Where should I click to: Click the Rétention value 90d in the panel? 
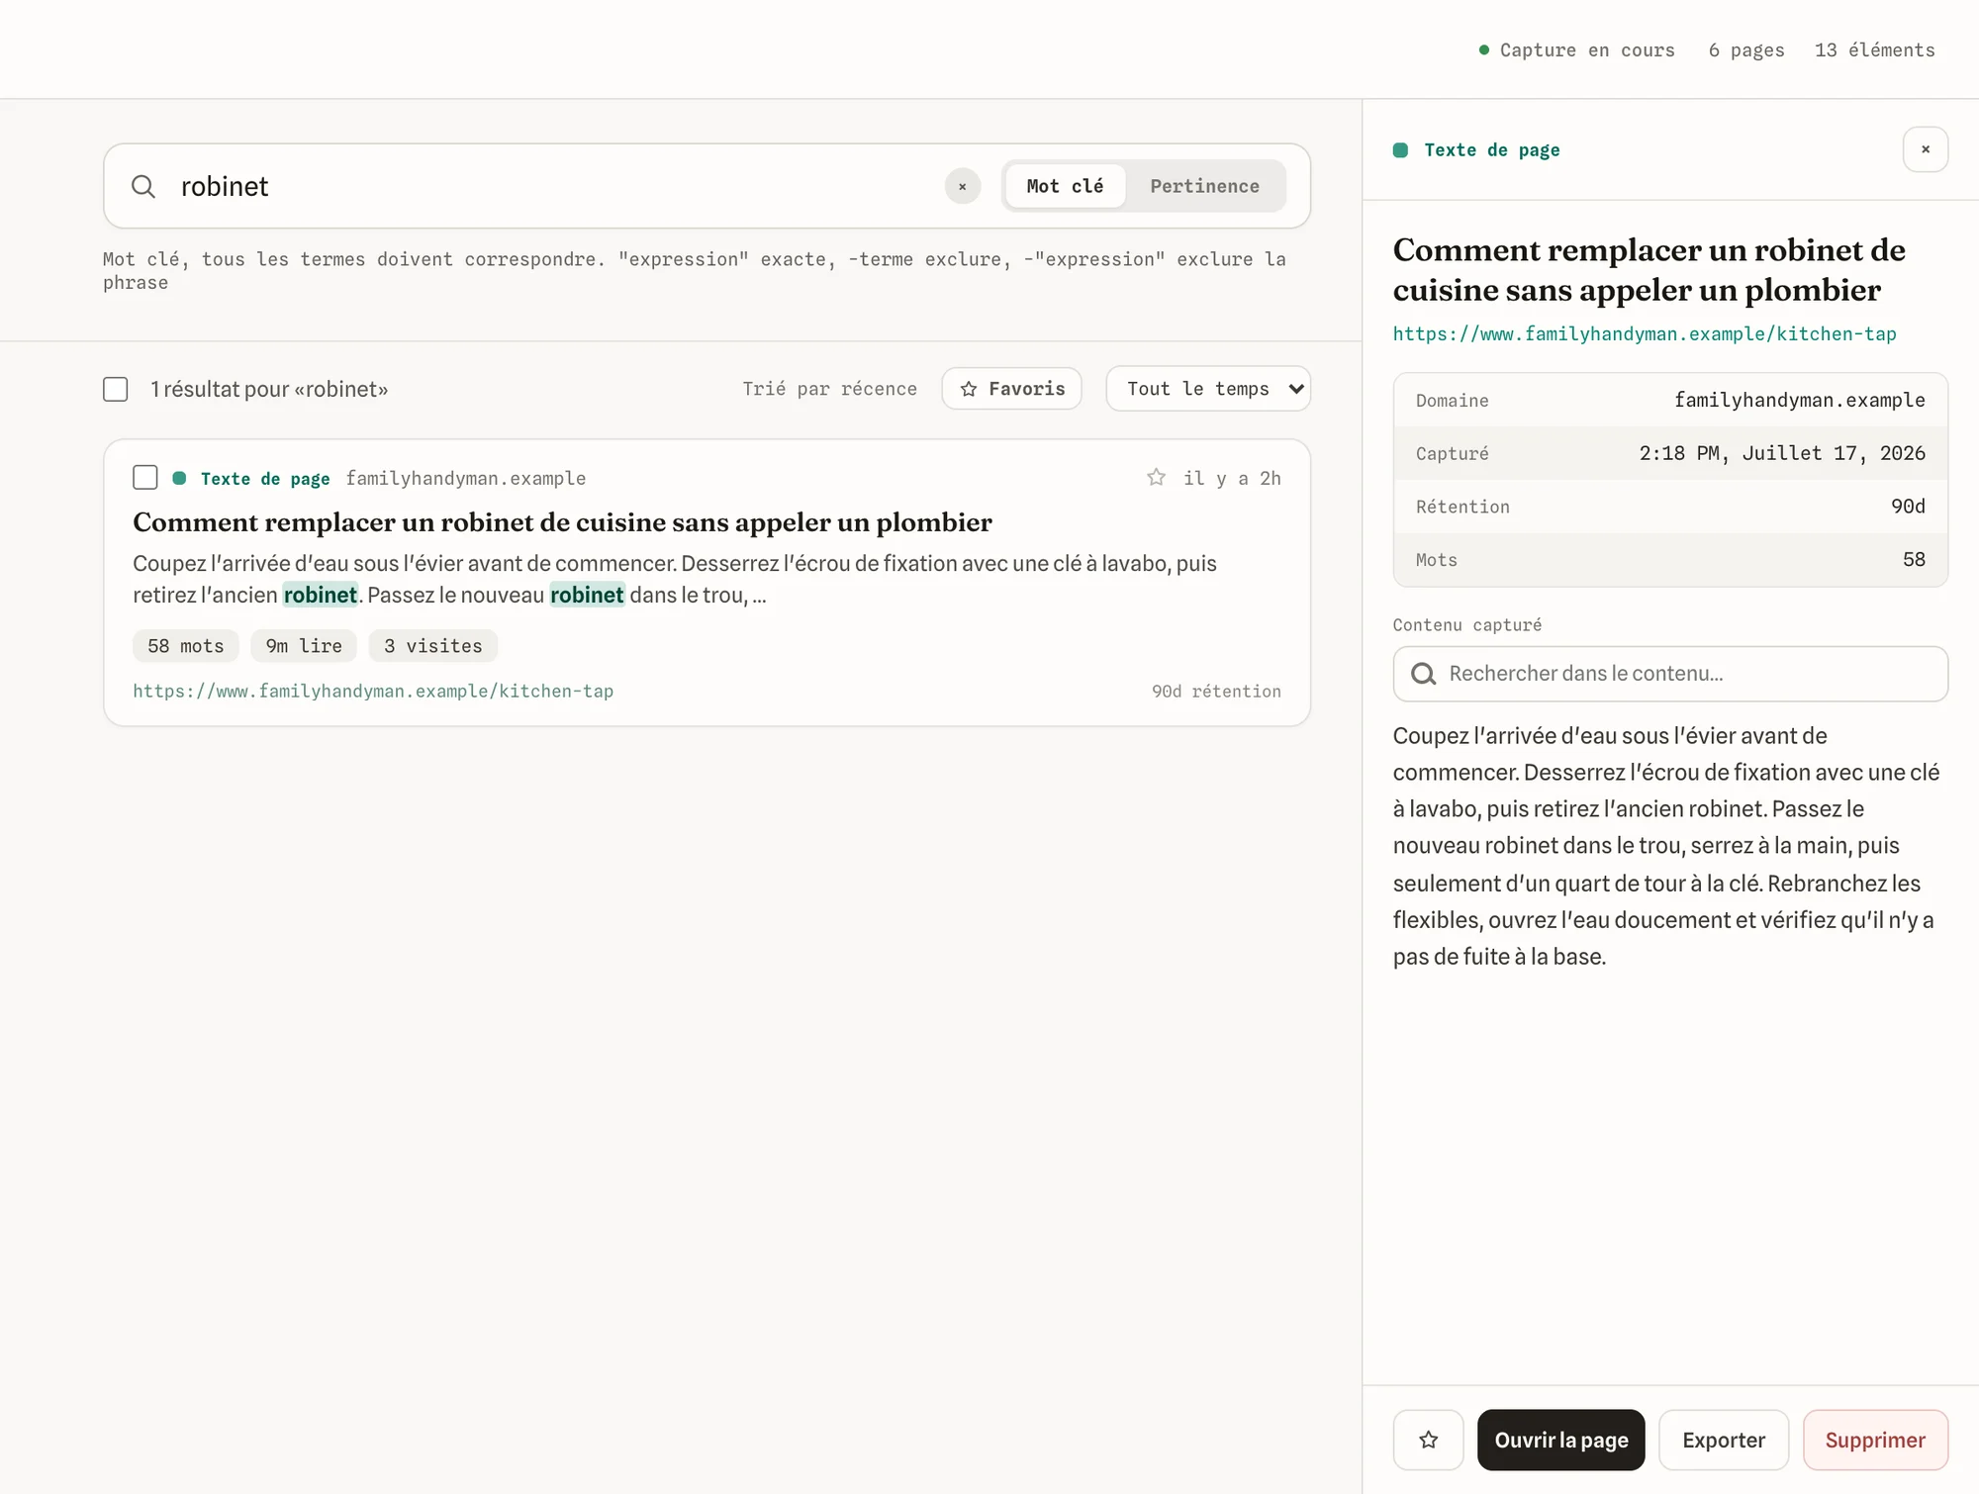[x=1908, y=507]
